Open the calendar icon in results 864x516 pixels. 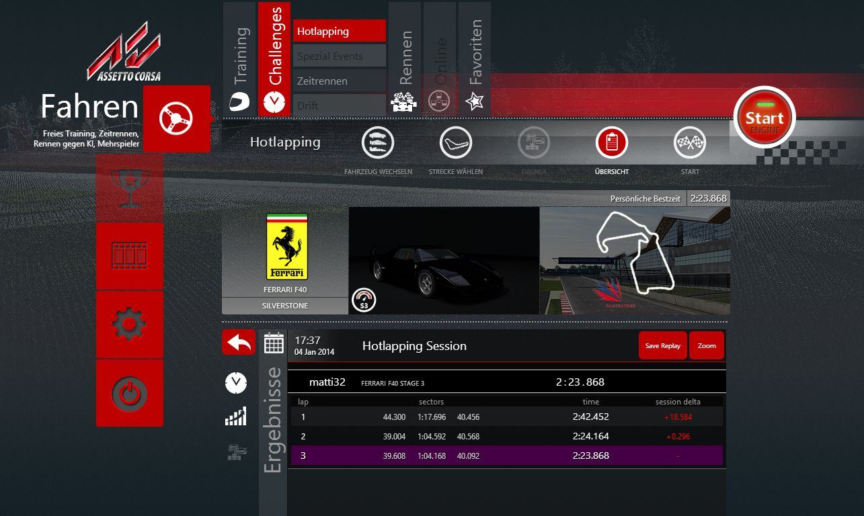[x=274, y=343]
